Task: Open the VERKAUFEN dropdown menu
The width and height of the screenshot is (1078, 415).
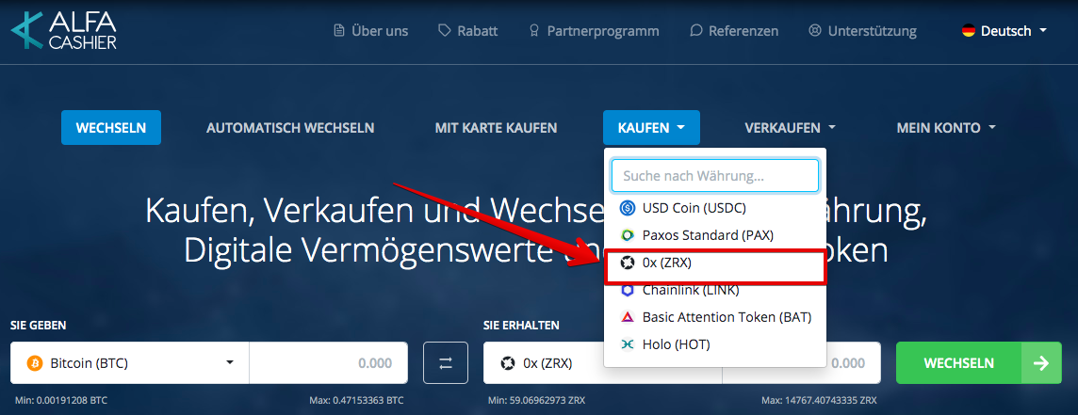Action: pyautogui.click(x=790, y=128)
